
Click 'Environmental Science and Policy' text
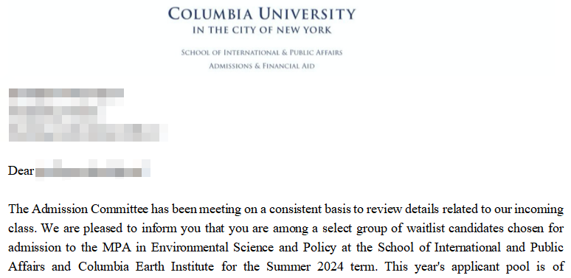click(243, 248)
